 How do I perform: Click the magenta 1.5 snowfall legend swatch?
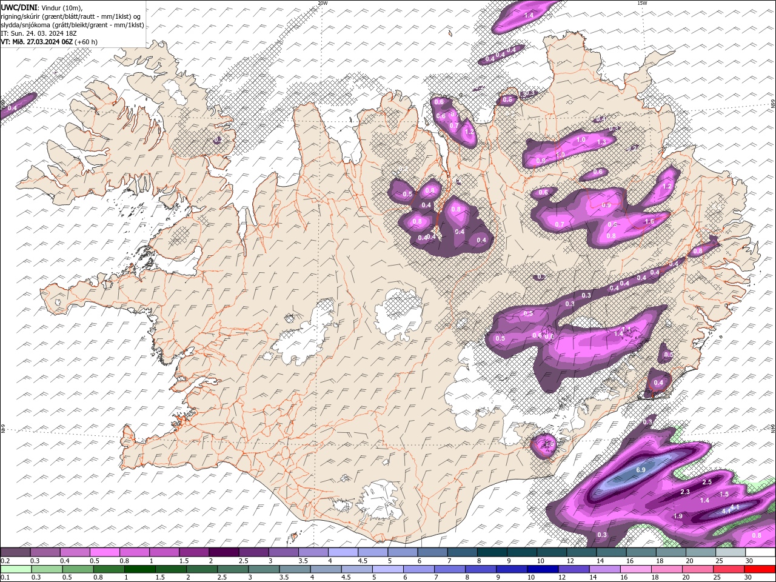click(193, 552)
